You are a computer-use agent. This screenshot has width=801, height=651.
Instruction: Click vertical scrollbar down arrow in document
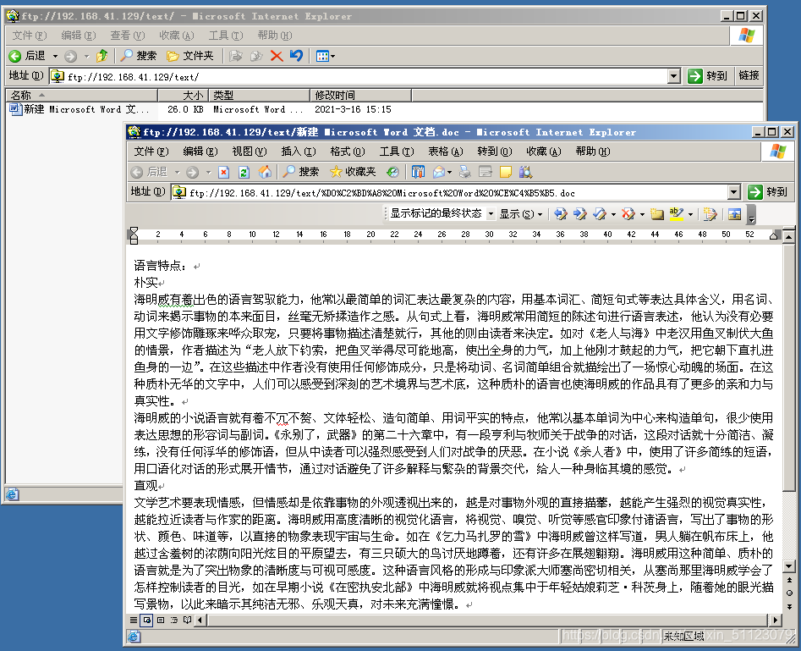[789, 566]
